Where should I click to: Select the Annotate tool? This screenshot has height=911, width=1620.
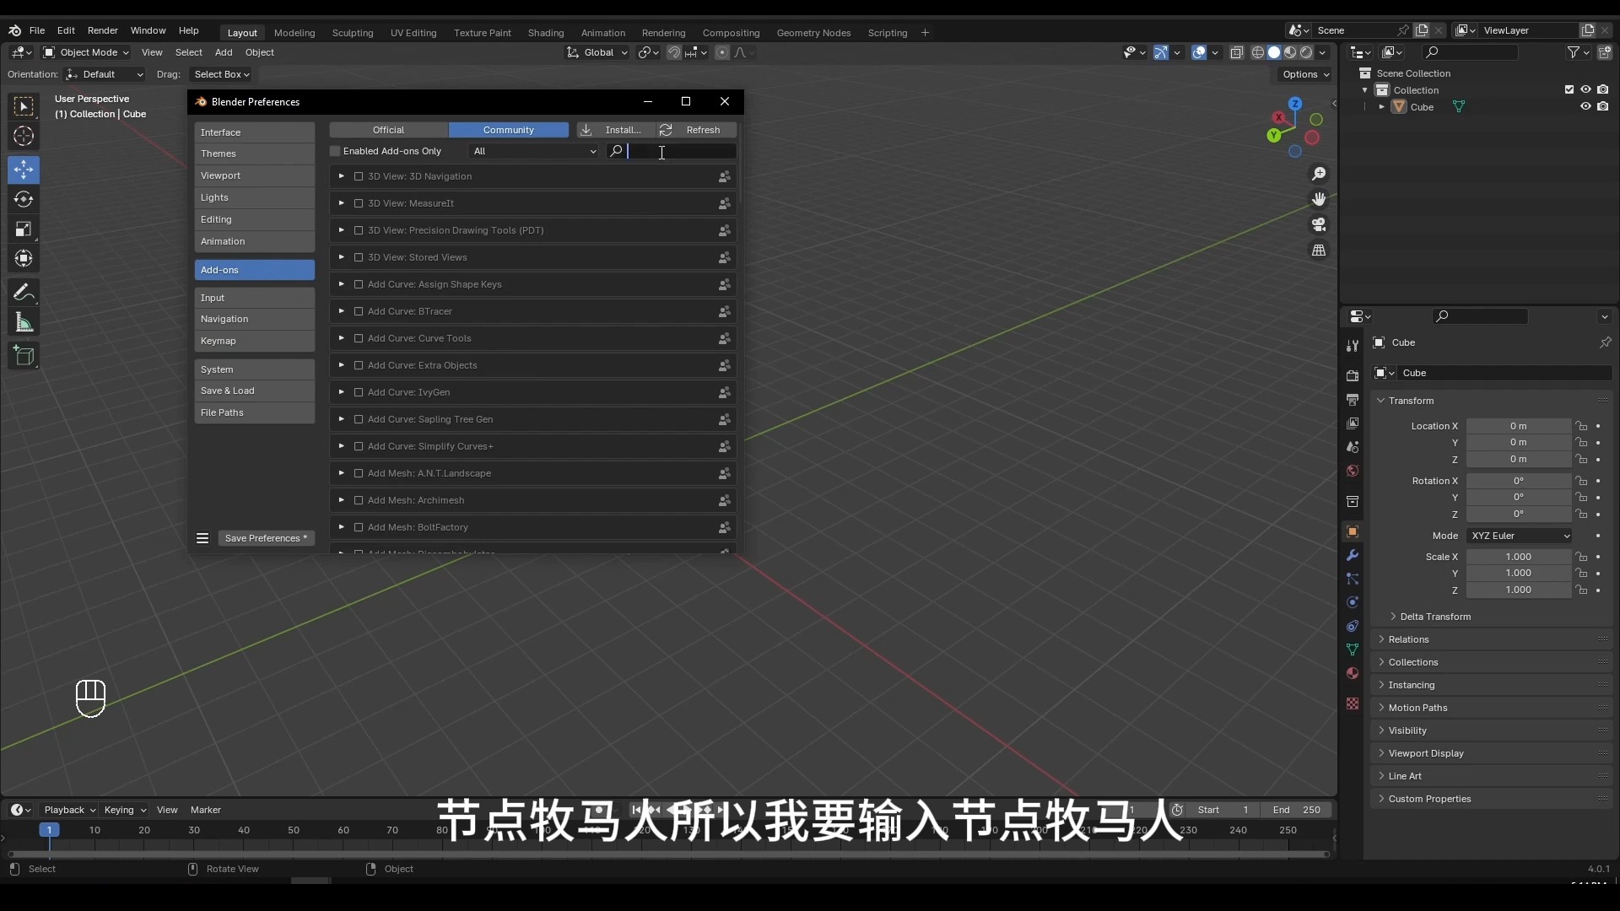[x=24, y=293]
